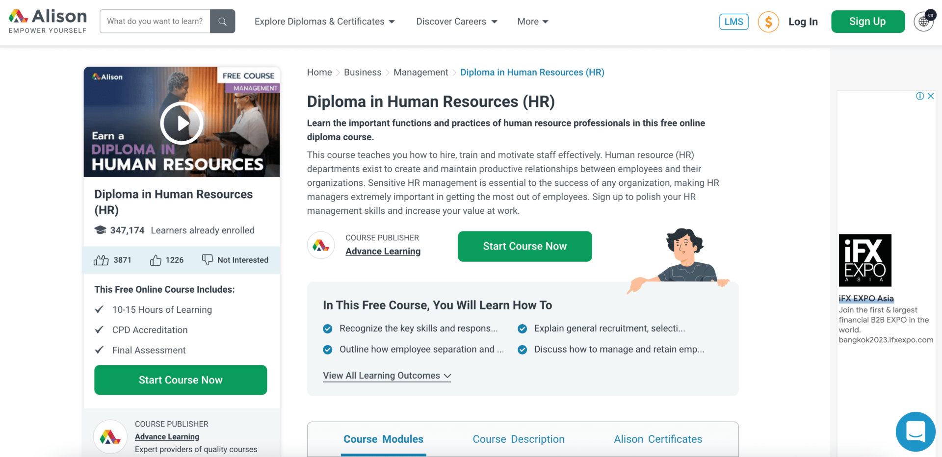This screenshot has width=942, height=457.
Task: Click the dollar coin icon
Action: coord(768,22)
